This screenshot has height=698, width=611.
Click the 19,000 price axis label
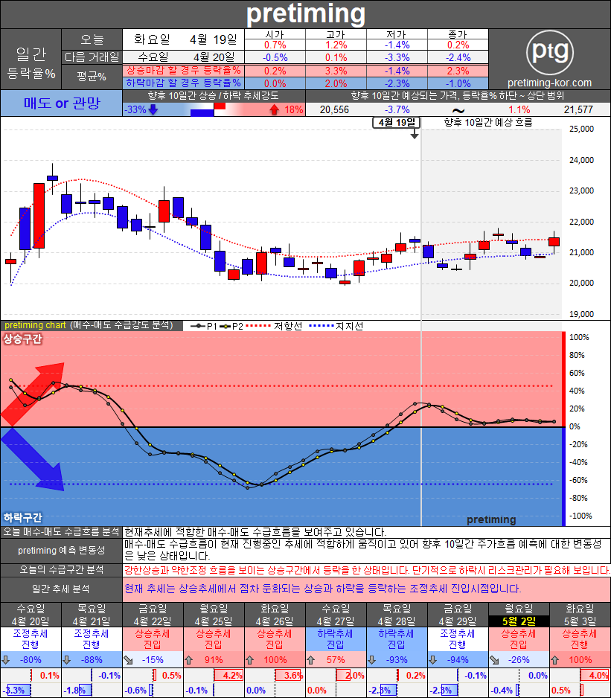click(582, 314)
